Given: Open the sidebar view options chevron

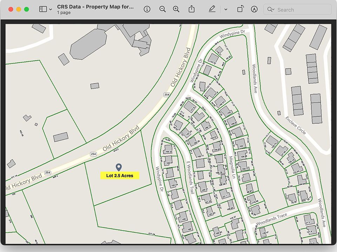Looking at the screenshot, I should [x=51, y=9].
